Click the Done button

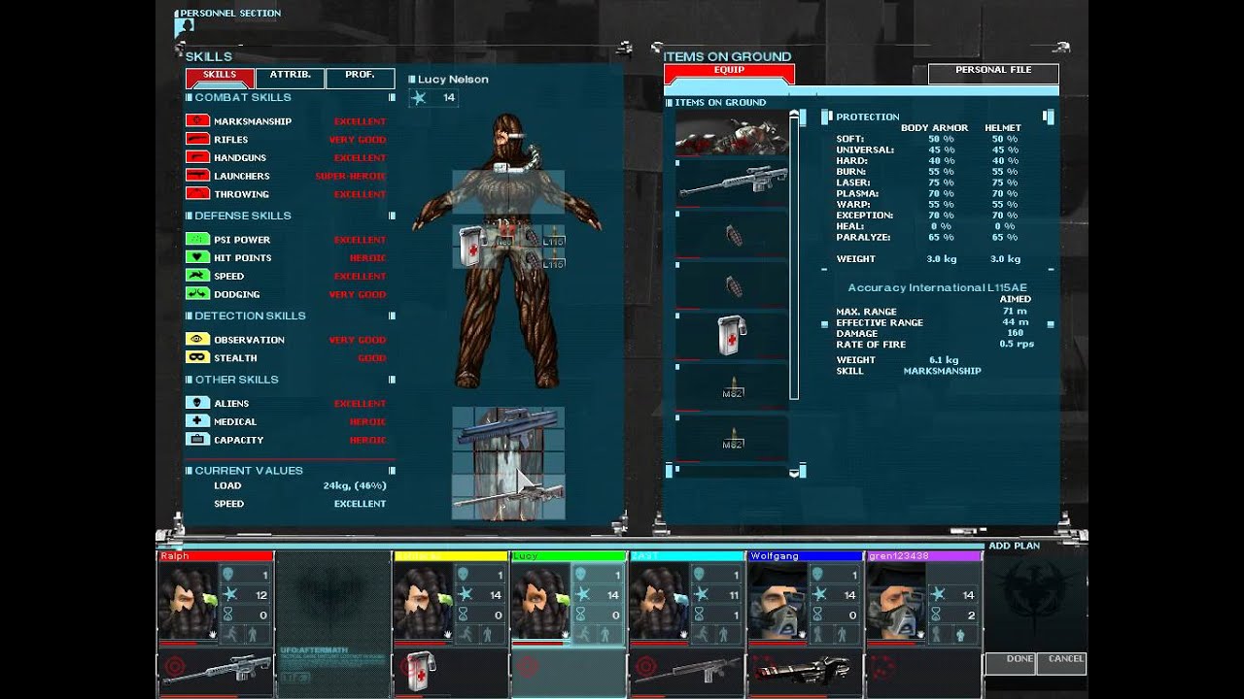click(1010, 663)
